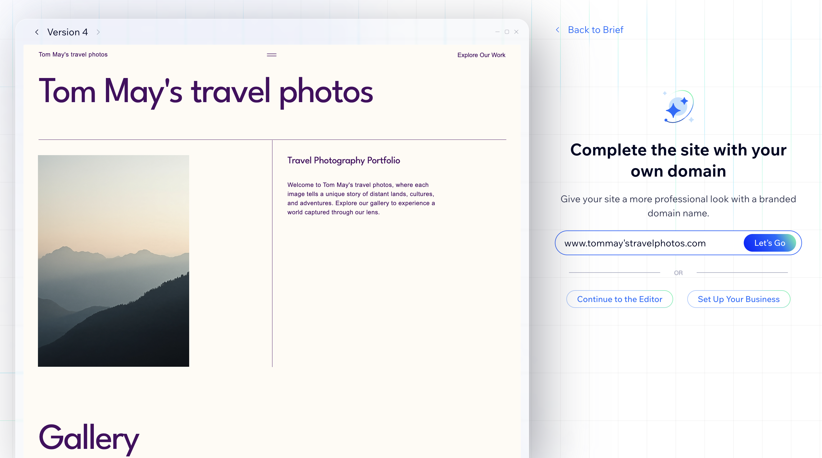The image size is (822, 458).
Task: Click the mountain photo thumbnail
Action: (114, 261)
